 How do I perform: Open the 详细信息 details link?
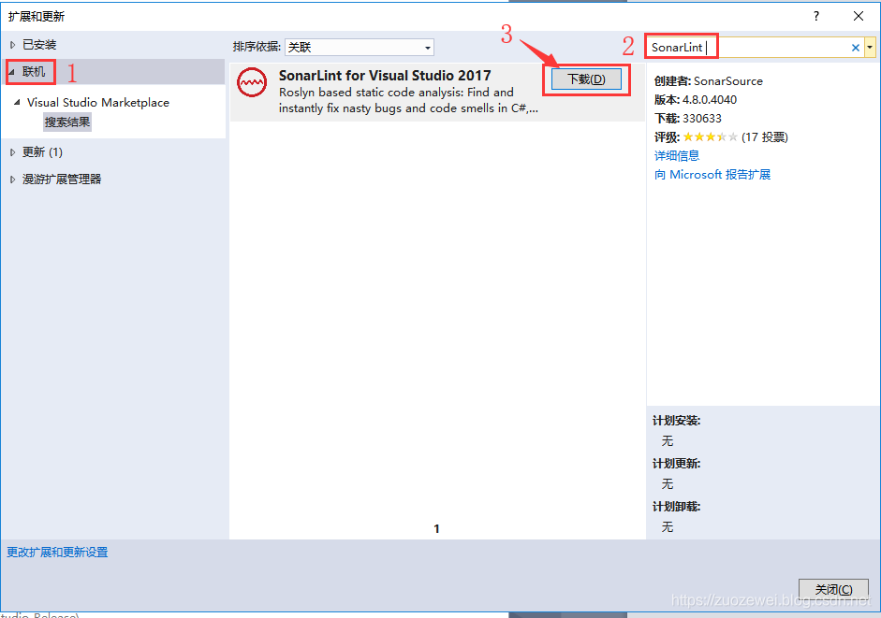677,155
